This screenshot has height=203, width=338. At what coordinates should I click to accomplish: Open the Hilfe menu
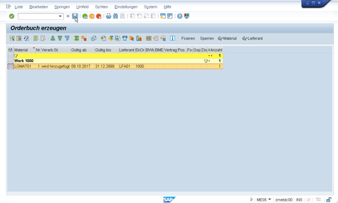coord(167,7)
